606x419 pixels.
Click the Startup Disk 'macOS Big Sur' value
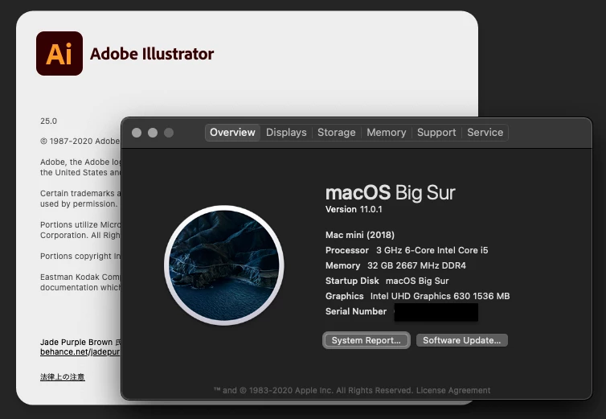pyautogui.click(x=417, y=281)
